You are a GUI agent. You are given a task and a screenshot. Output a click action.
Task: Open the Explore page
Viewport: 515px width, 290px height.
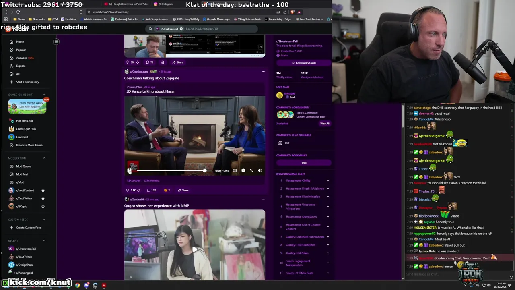point(21,66)
